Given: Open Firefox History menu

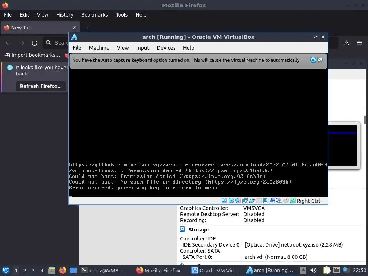Looking at the screenshot, I should tap(65, 15).
